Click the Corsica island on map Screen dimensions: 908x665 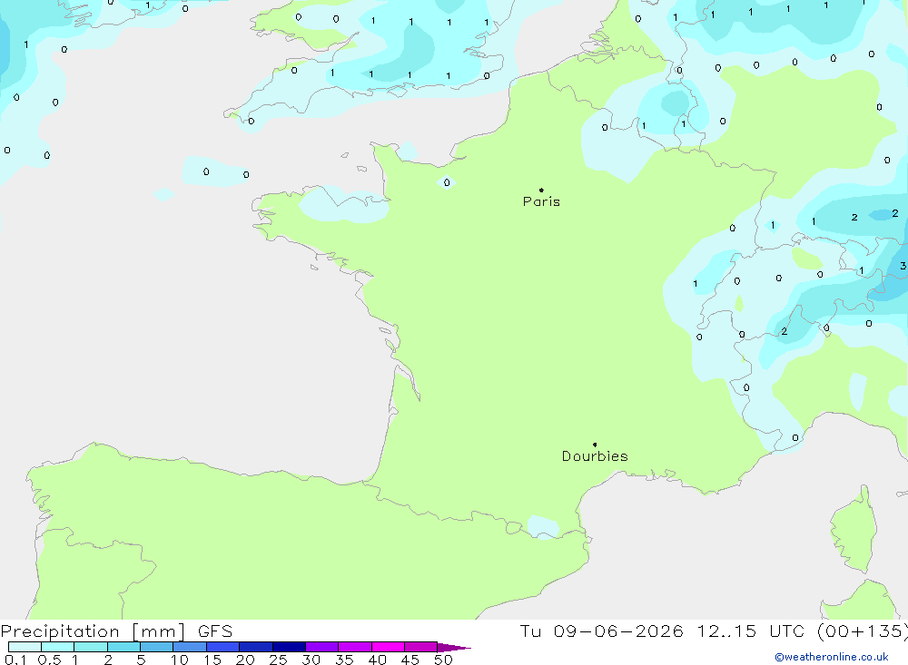tap(853, 530)
